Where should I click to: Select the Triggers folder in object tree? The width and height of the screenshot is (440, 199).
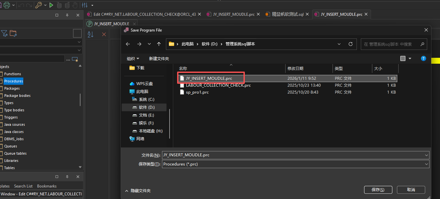pos(11,117)
